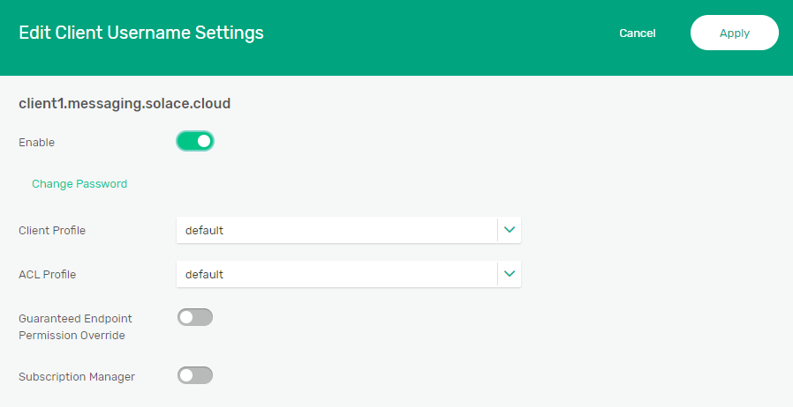Cancel editing the client username settings
The image size is (793, 407).
[637, 33]
